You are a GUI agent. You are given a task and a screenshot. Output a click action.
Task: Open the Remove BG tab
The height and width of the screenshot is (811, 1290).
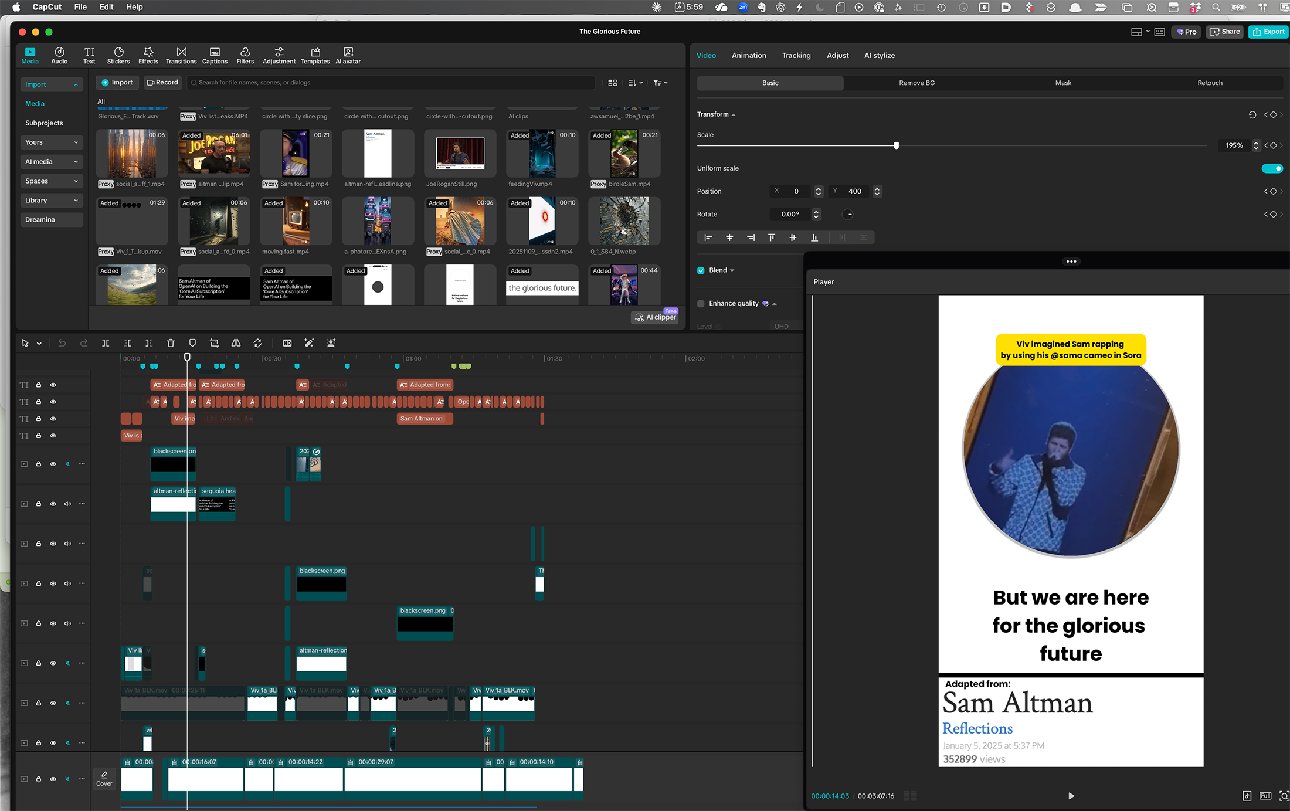916,83
